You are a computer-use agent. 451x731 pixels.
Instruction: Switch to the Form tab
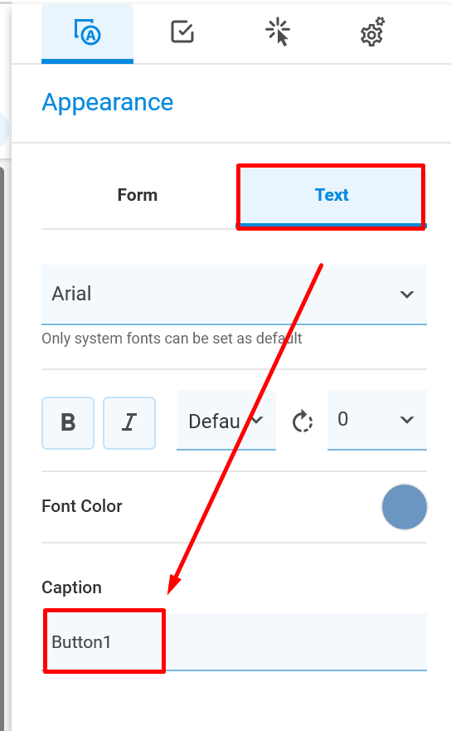[x=138, y=195]
